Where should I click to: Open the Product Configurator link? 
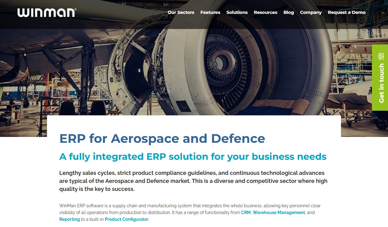(x=127, y=219)
